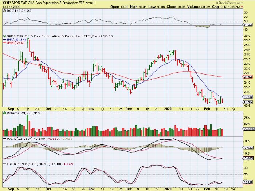
Task: Click the tallest green volume bar in mid-September
Action: 27,126
